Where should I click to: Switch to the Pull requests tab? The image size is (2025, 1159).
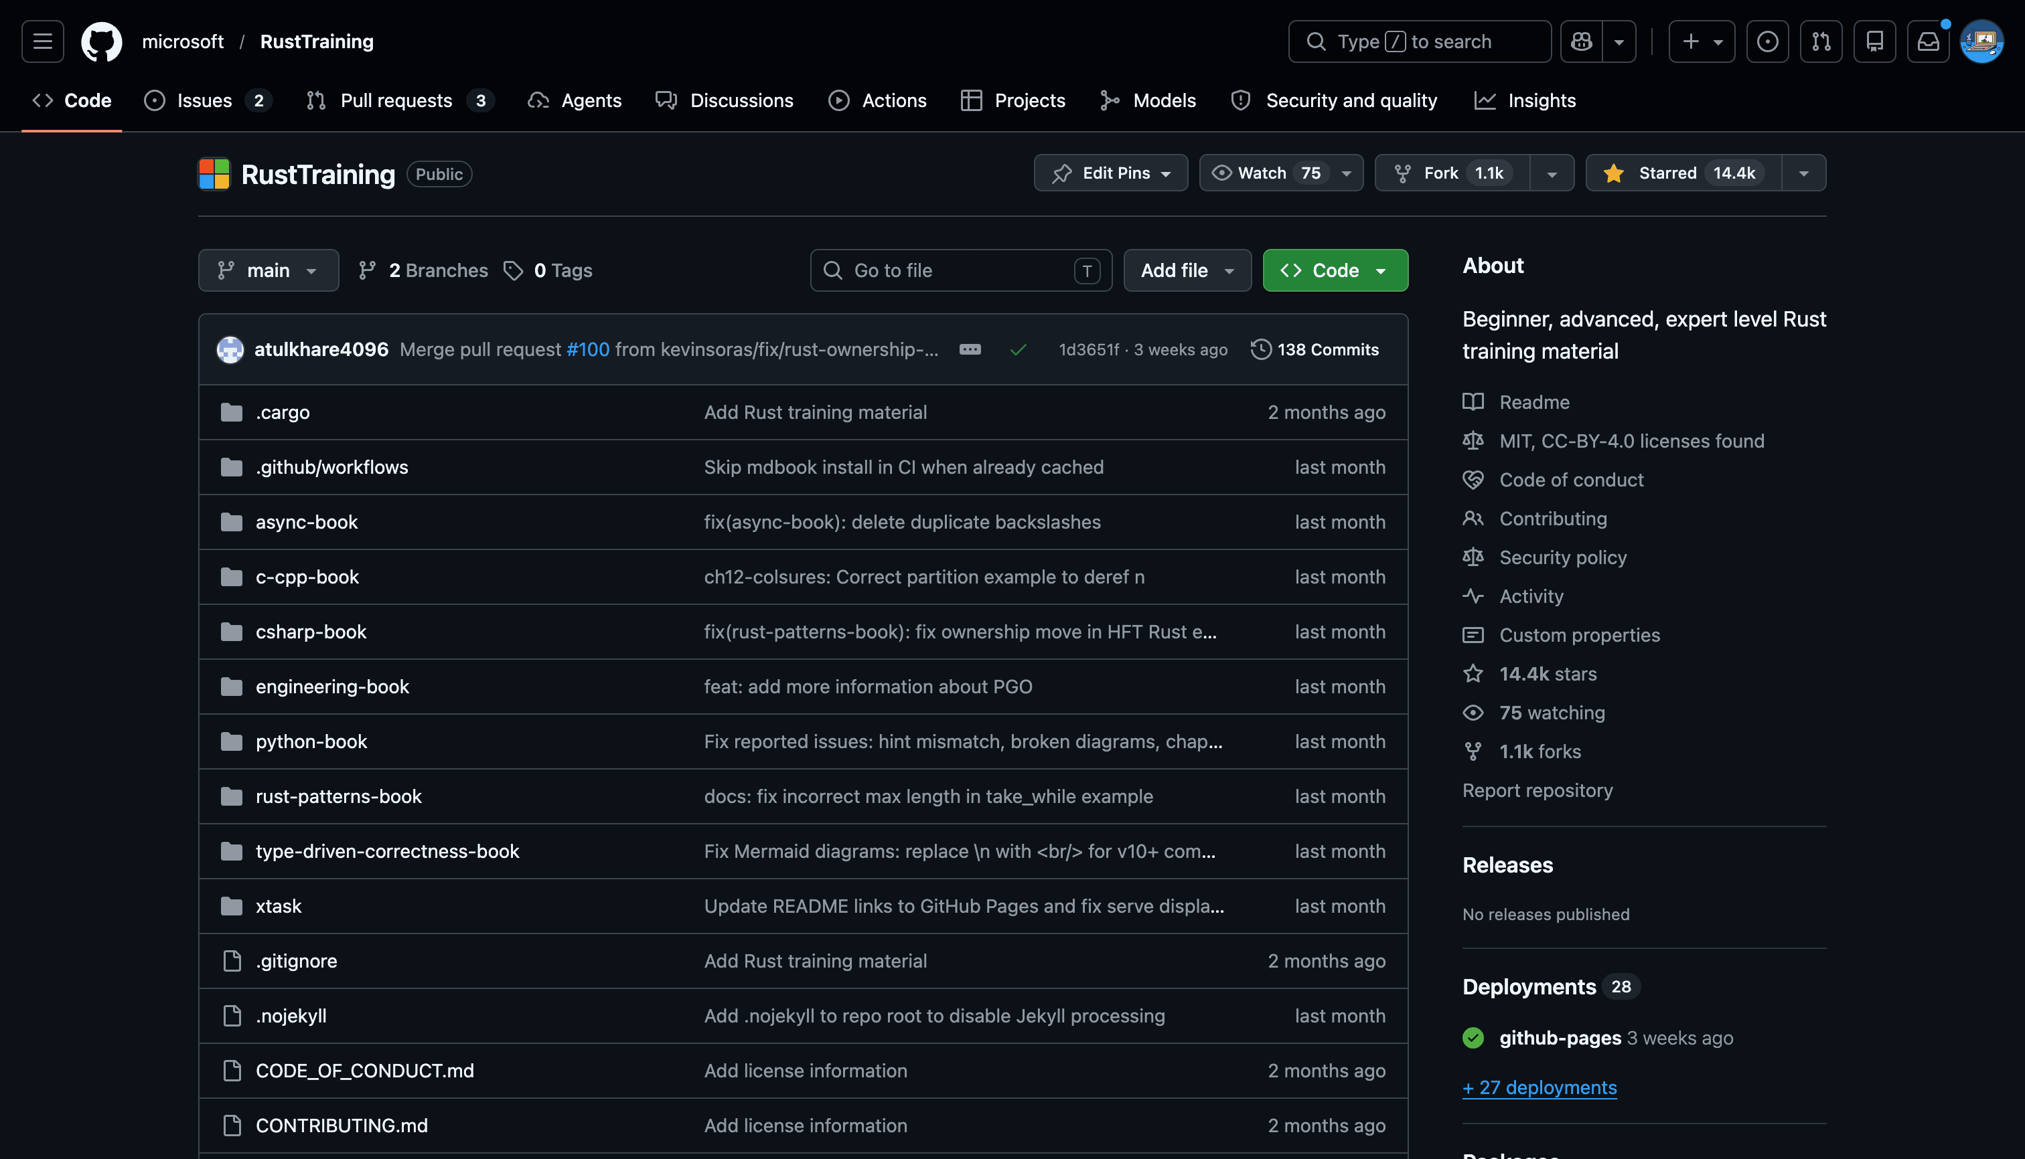[399, 100]
